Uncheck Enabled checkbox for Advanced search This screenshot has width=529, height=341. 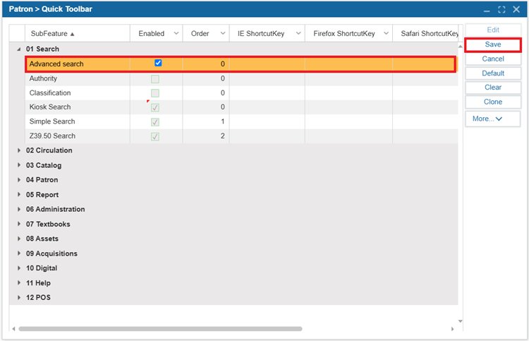click(158, 64)
